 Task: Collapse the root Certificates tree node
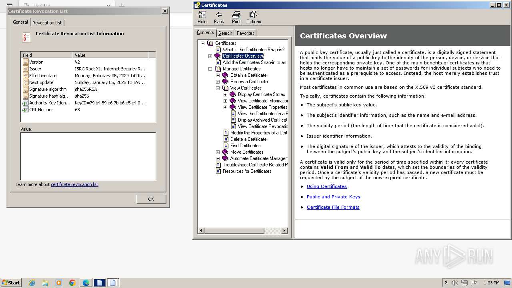202,43
